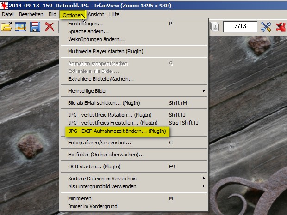Select Verknüpfungen ändern... entry
This screenshot has height=215, width=287.
(x=135, y=39)
